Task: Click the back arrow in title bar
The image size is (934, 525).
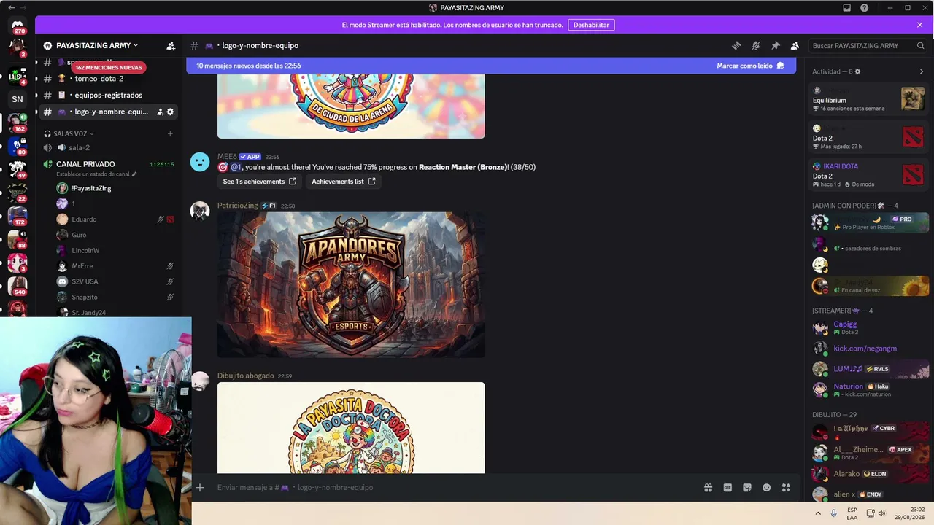Action: coord(11,8)
